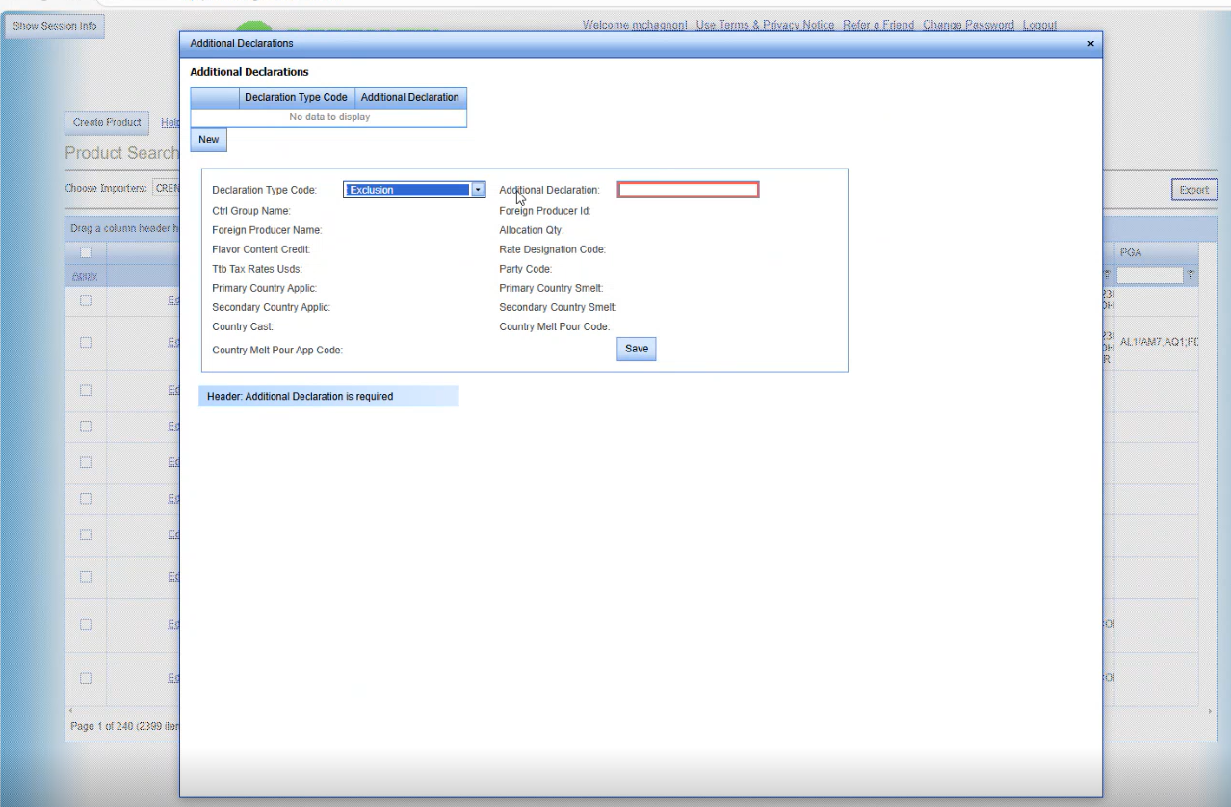Focus the Additional Declaration text field
The width and height of the screenshot is (1231, 807).
click(688, 190)
